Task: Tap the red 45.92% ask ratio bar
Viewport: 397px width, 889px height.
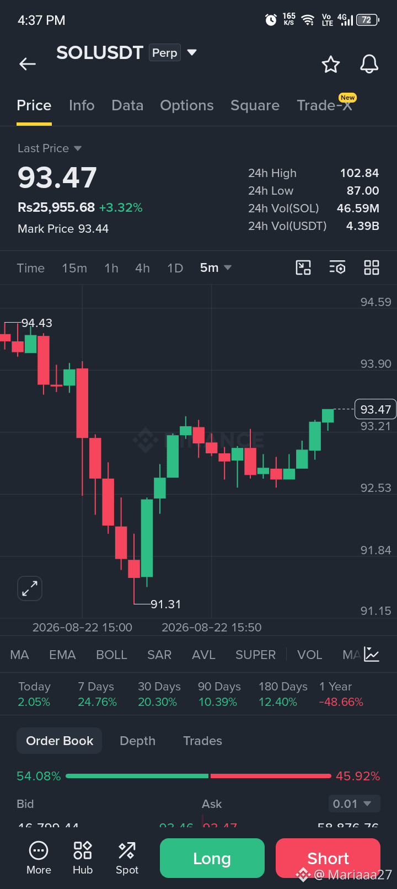Action: (271, 776)
